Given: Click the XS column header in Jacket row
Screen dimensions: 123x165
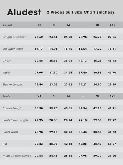Looking at the screenshot, I should pyautogui.click(x=39, y=25).
